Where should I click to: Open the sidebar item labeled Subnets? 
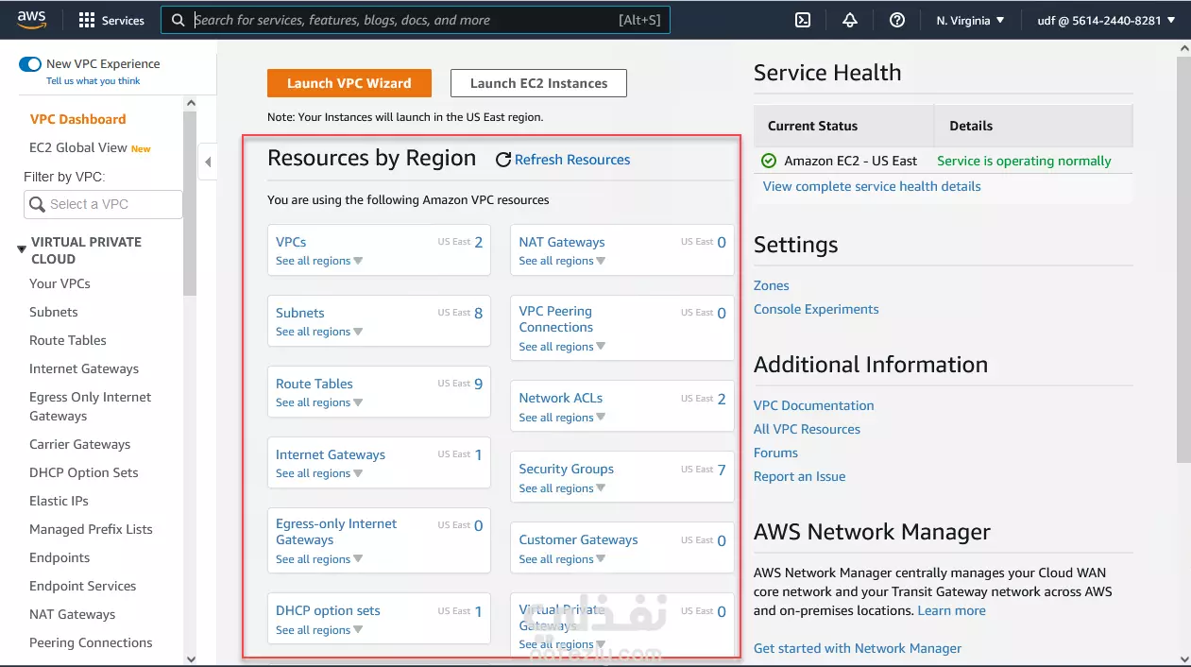[x=54, y=312]
